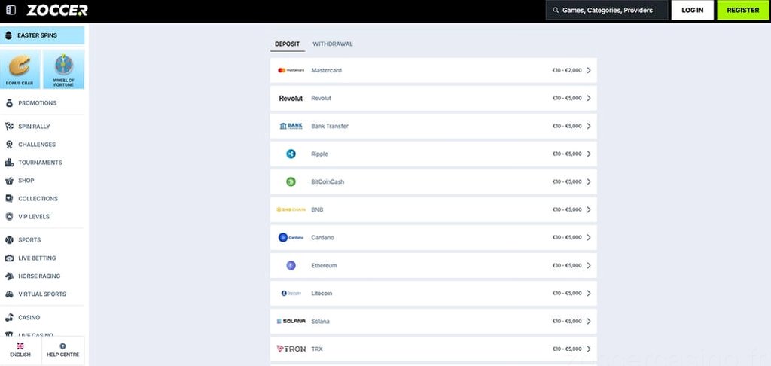Click Spin Rally sidebar label
The image size is (771, 366).
coord(35,127)
